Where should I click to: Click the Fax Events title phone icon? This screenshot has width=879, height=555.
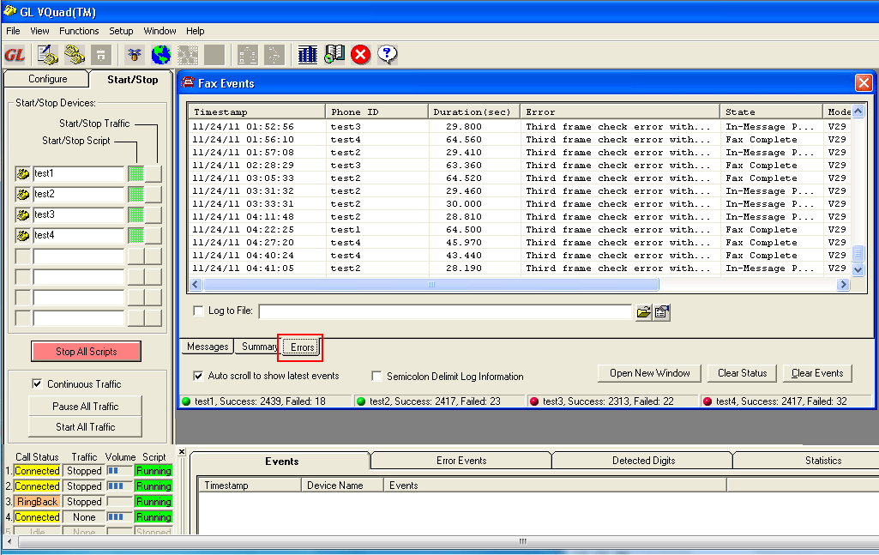[188, 82]
